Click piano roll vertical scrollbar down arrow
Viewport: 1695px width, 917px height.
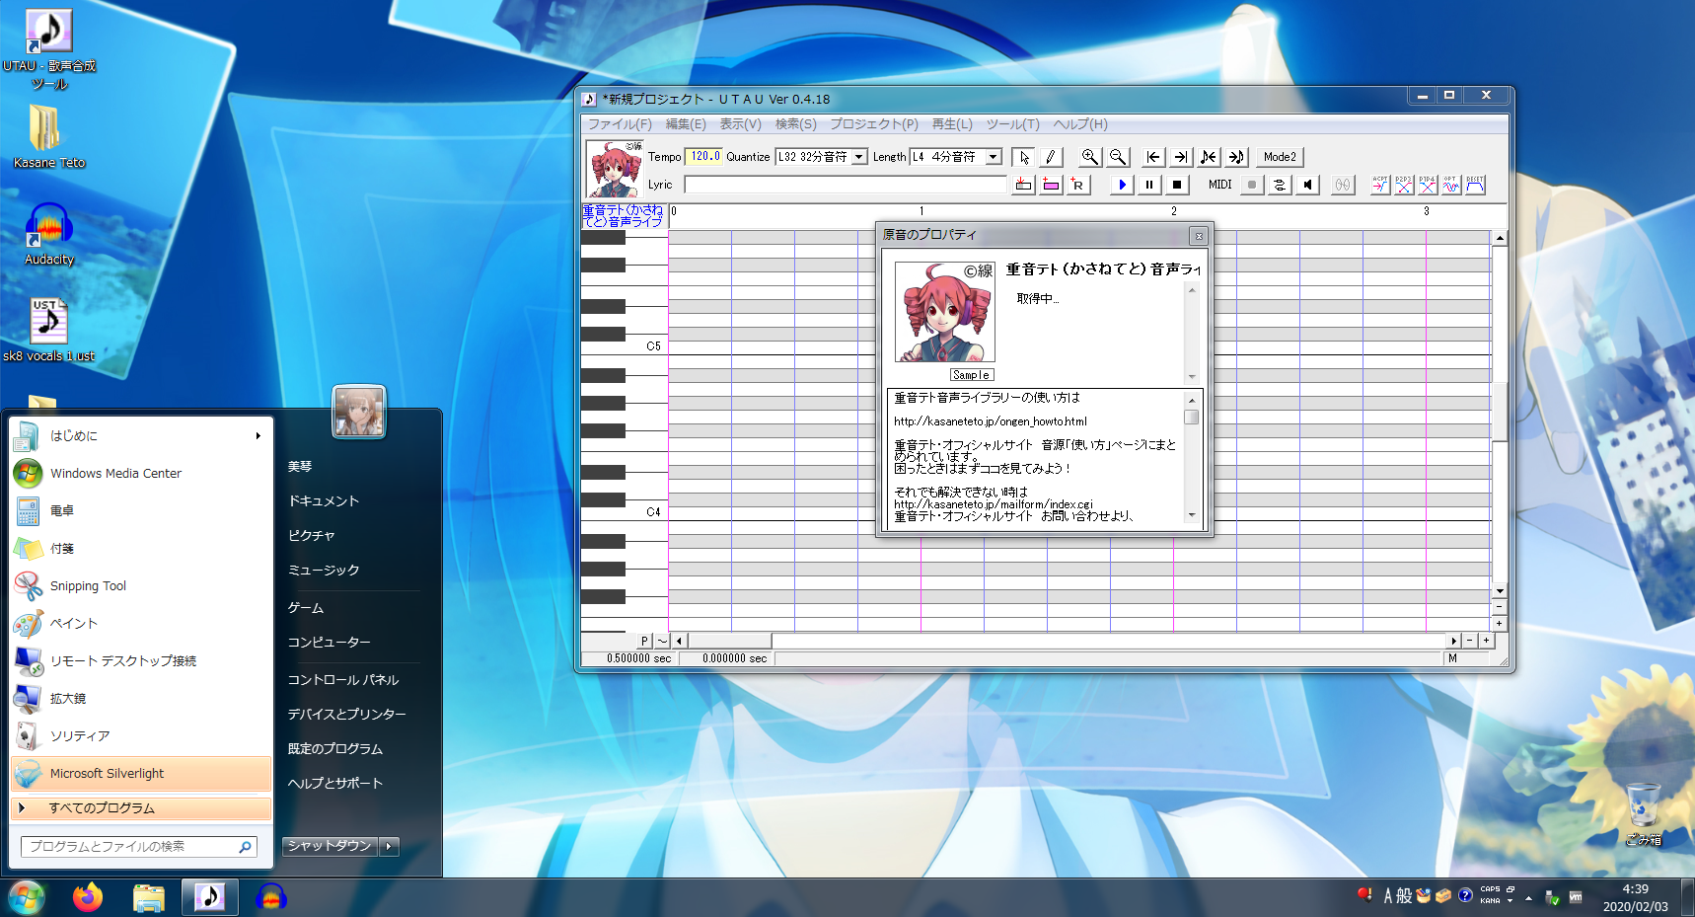[1500, 591]
